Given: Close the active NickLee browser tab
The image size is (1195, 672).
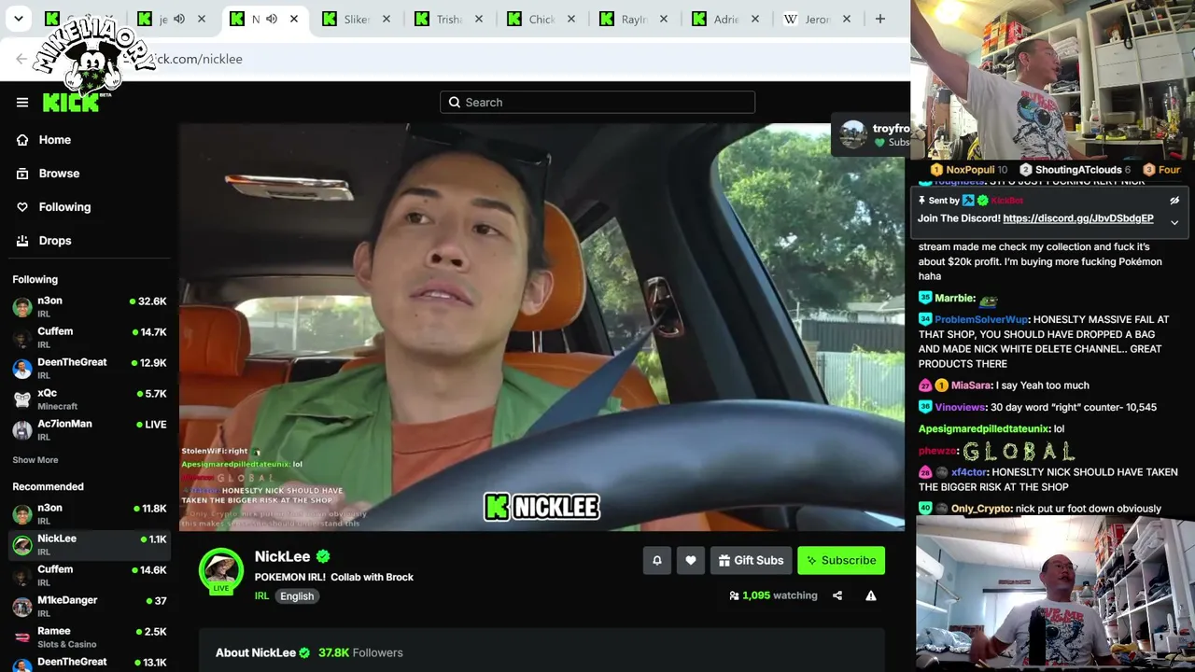Looking at the screenshot, I should [294, 19].
